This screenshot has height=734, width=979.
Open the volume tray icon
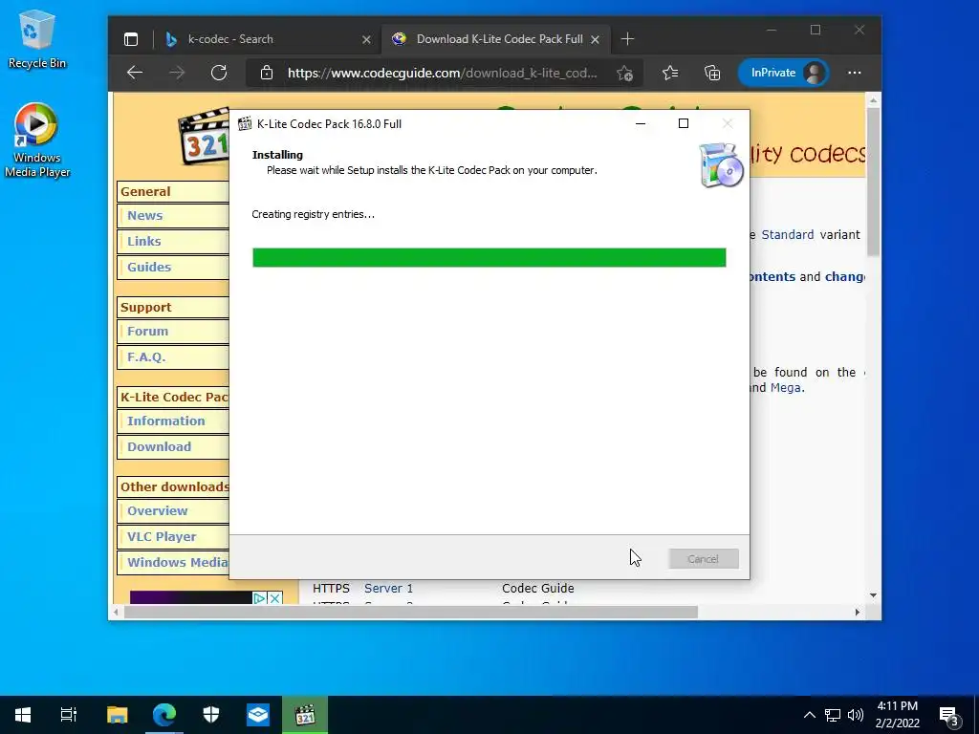click(856, 715)
